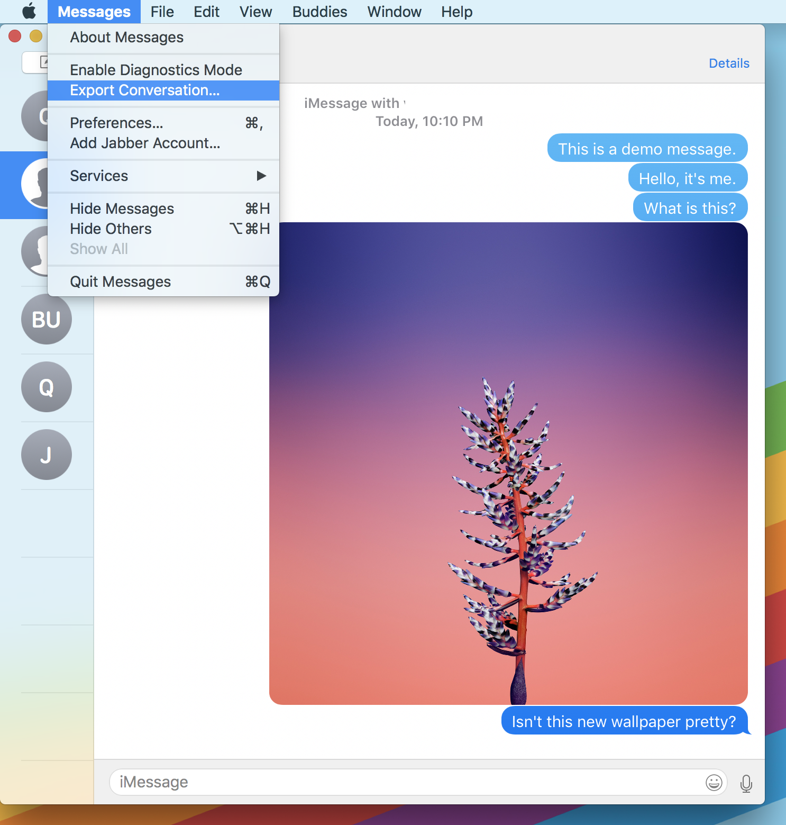The height and width of the screenshot is (825, 786).
Task: Choose About Messages
Action: [163, 37]
